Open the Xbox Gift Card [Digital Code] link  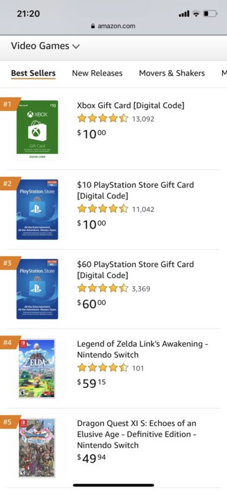[x=131, y=106]
